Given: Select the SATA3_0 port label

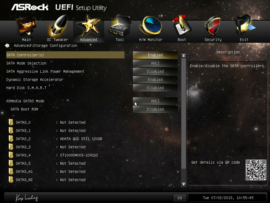Looking at the screenshot, I should (23, 122).
